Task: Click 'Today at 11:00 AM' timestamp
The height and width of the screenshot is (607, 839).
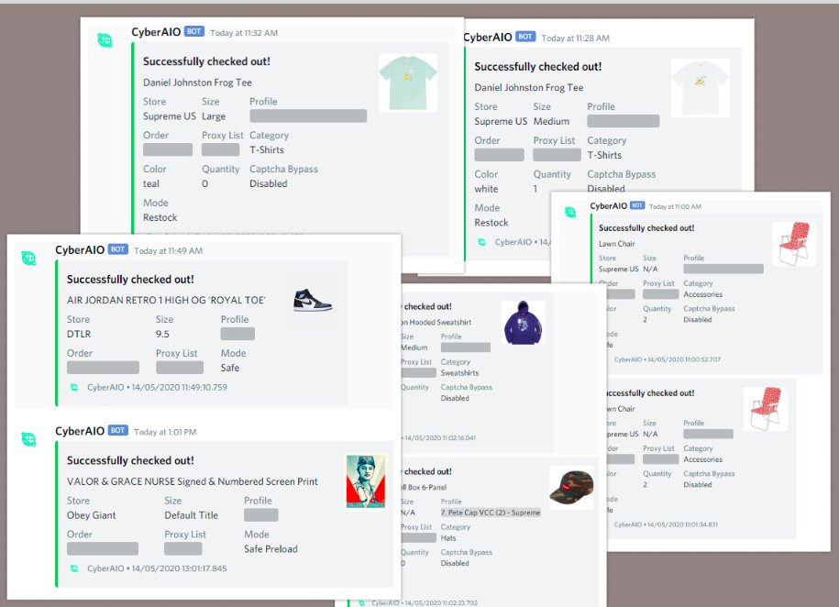Action: 675,206
